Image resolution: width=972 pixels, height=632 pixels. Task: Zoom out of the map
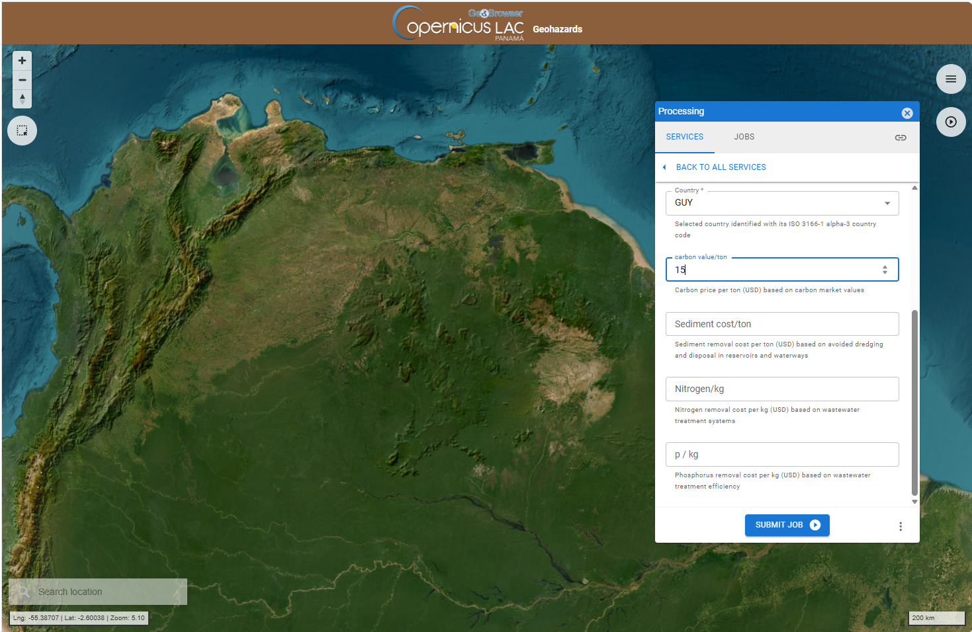[22, 80]
